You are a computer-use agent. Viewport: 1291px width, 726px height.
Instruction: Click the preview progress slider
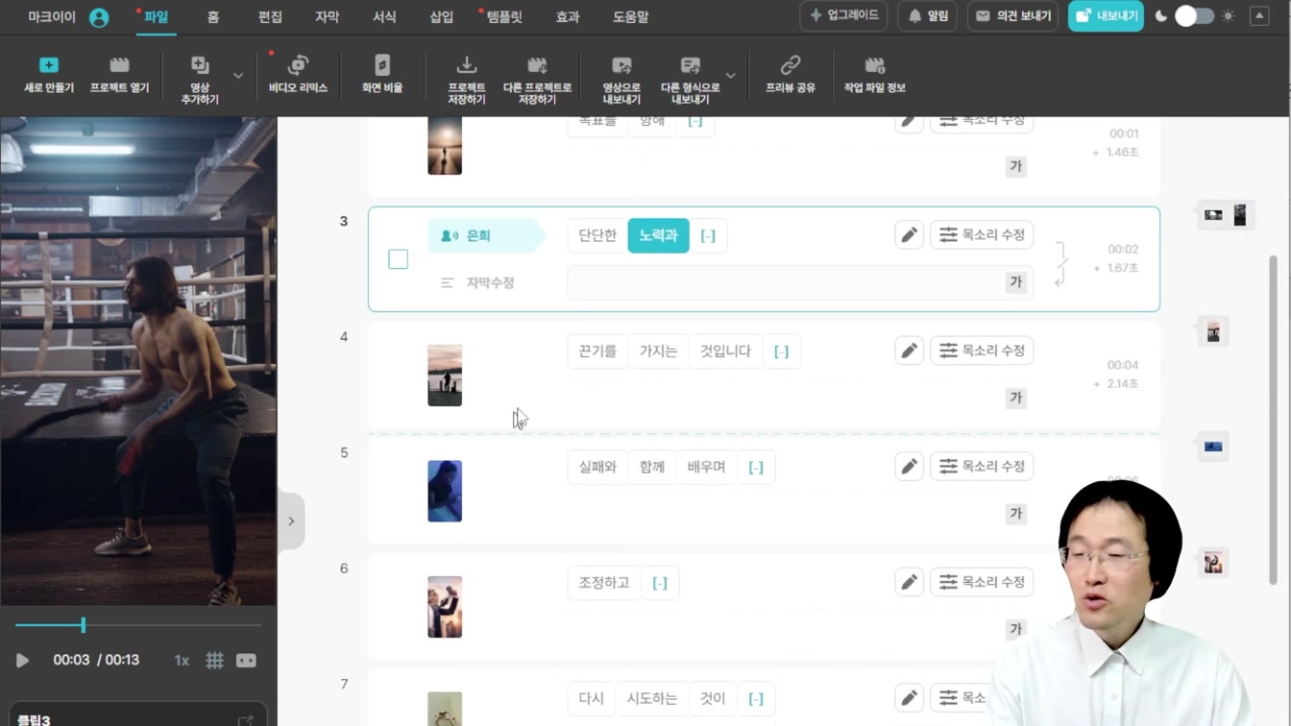pos(138,625)
